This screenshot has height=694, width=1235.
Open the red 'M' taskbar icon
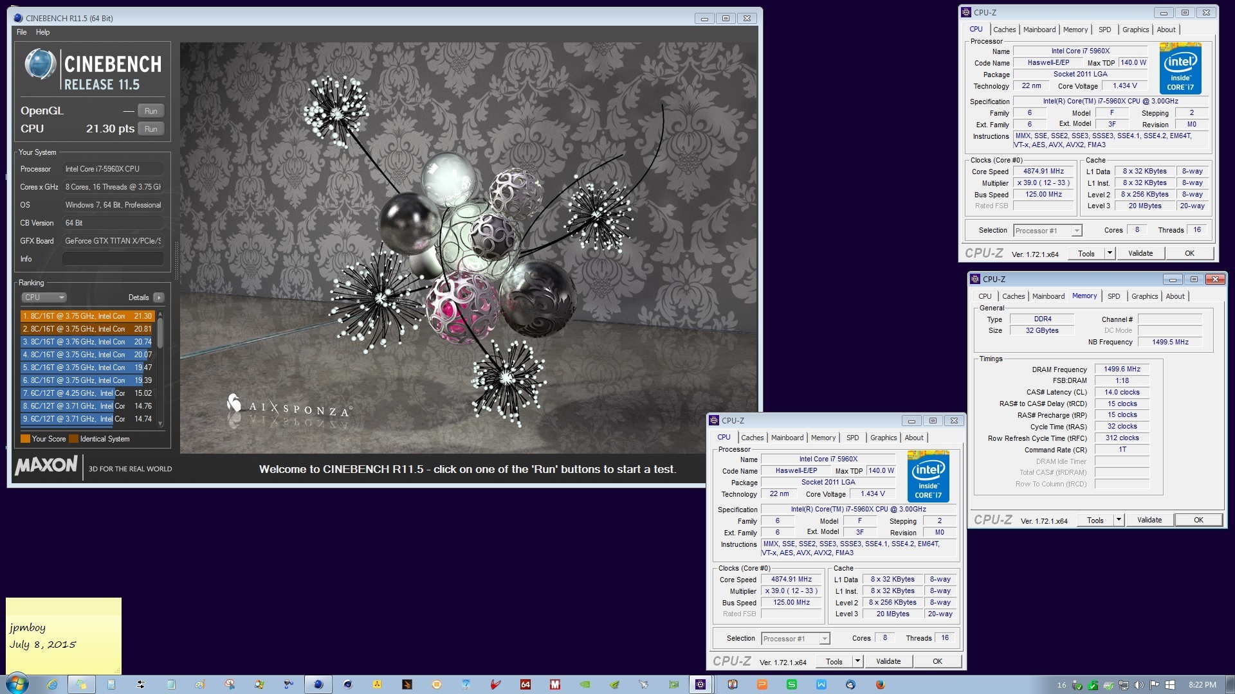tap(555, 684)
